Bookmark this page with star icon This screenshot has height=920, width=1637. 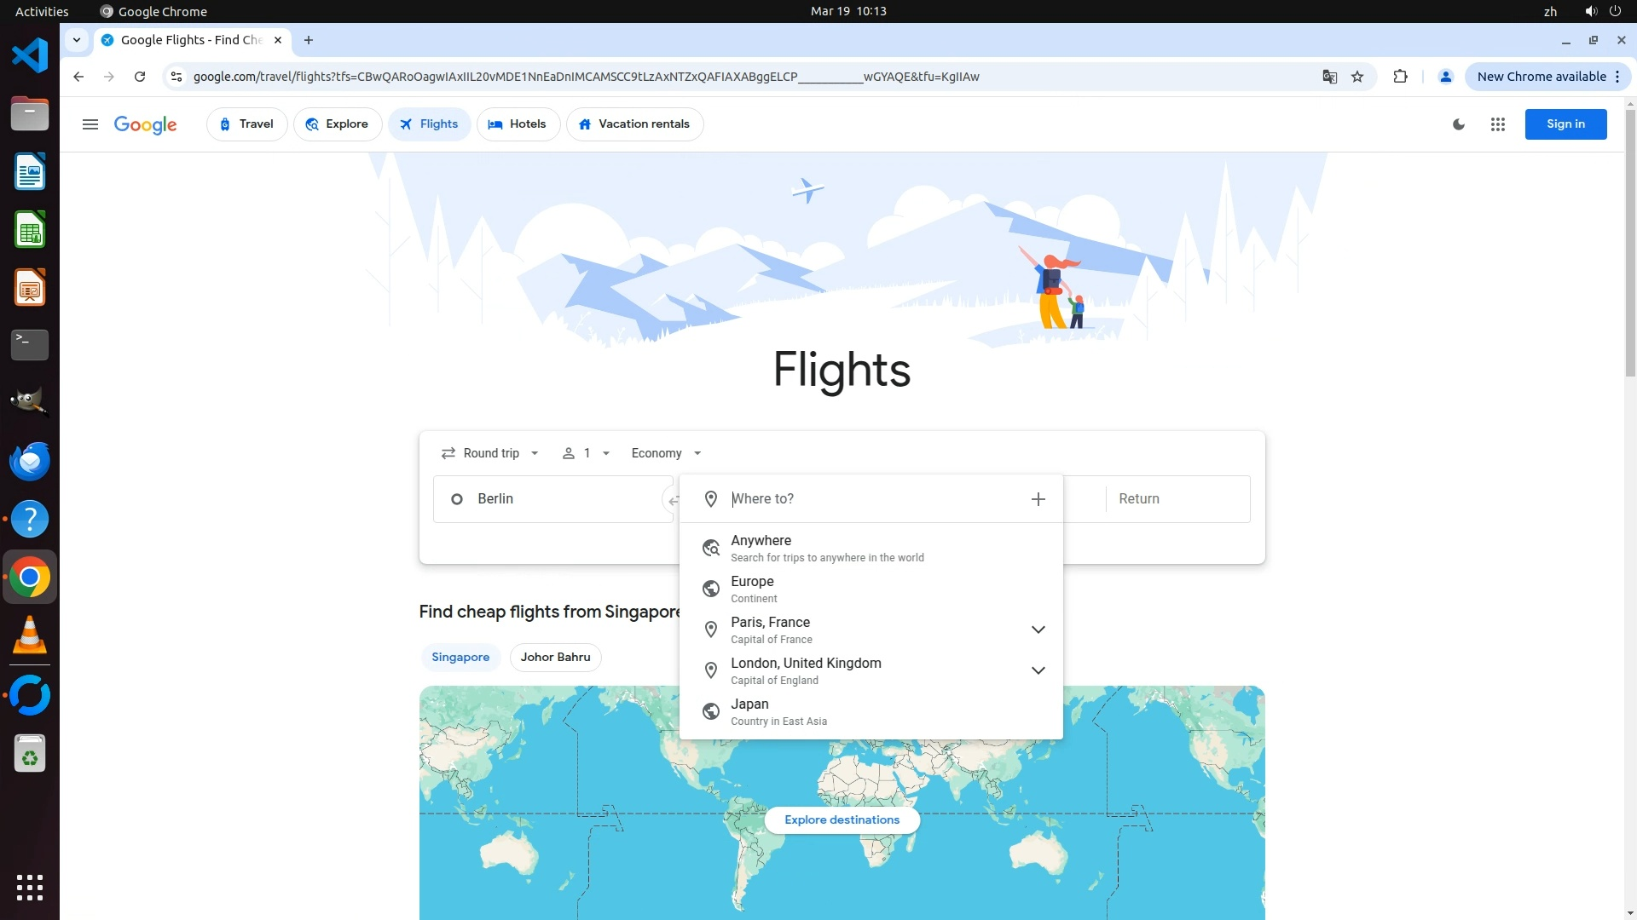pyautogui.click(x=1357, y=77)
